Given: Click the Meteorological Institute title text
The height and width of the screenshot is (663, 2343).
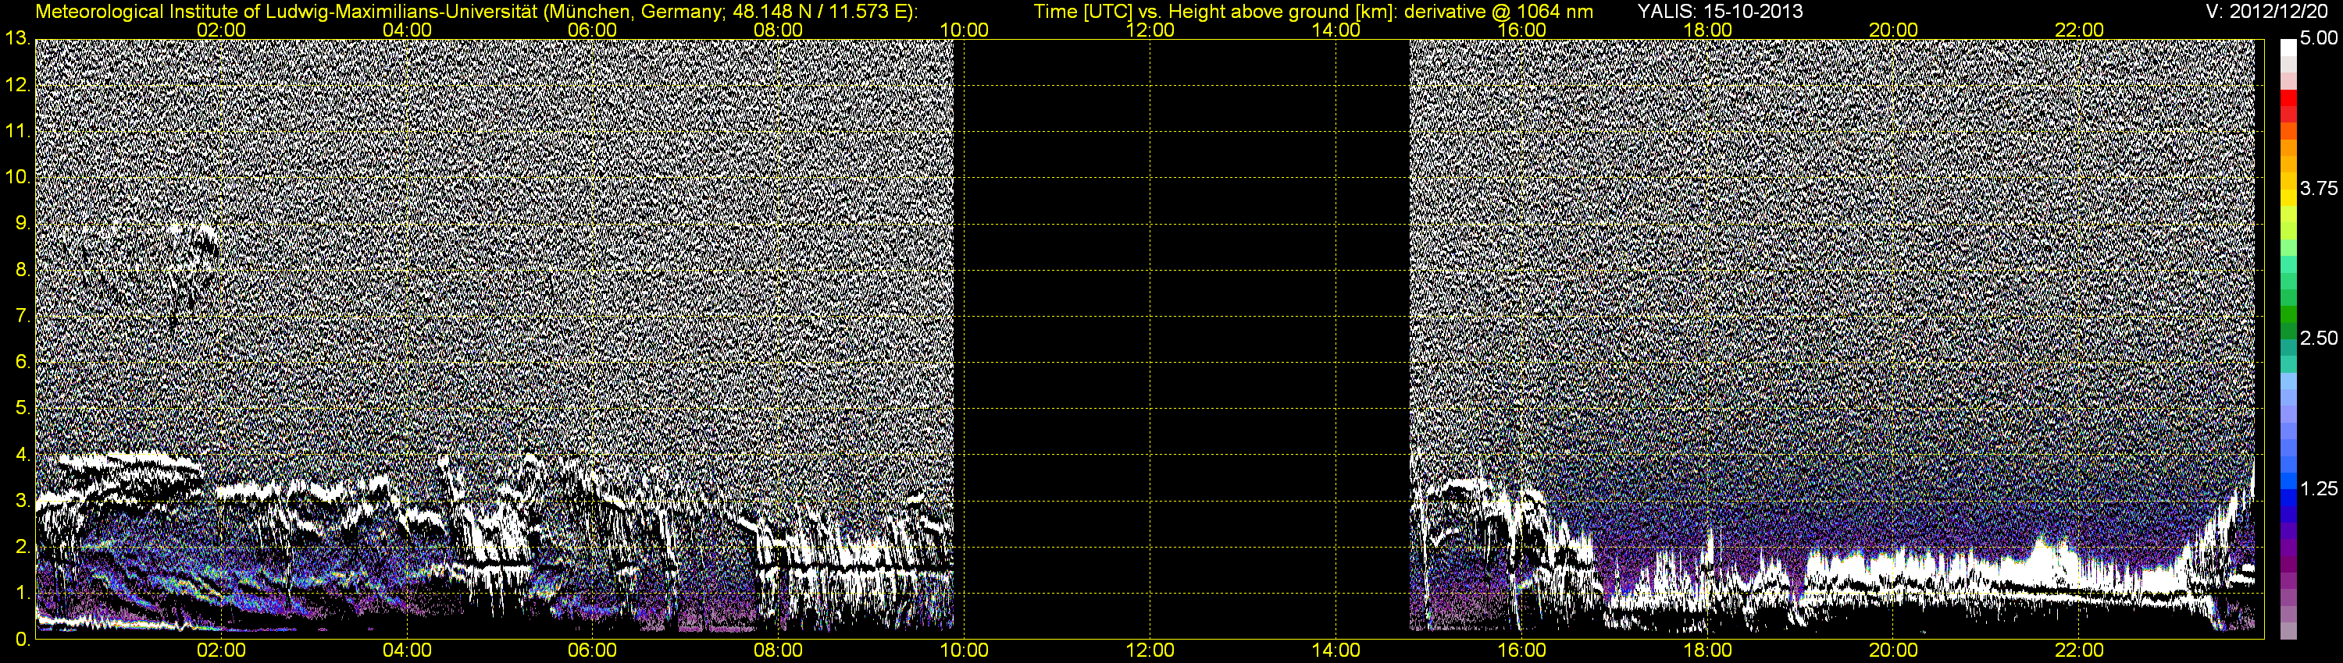Looking at the screenshot, I should (x=476, y=11).
